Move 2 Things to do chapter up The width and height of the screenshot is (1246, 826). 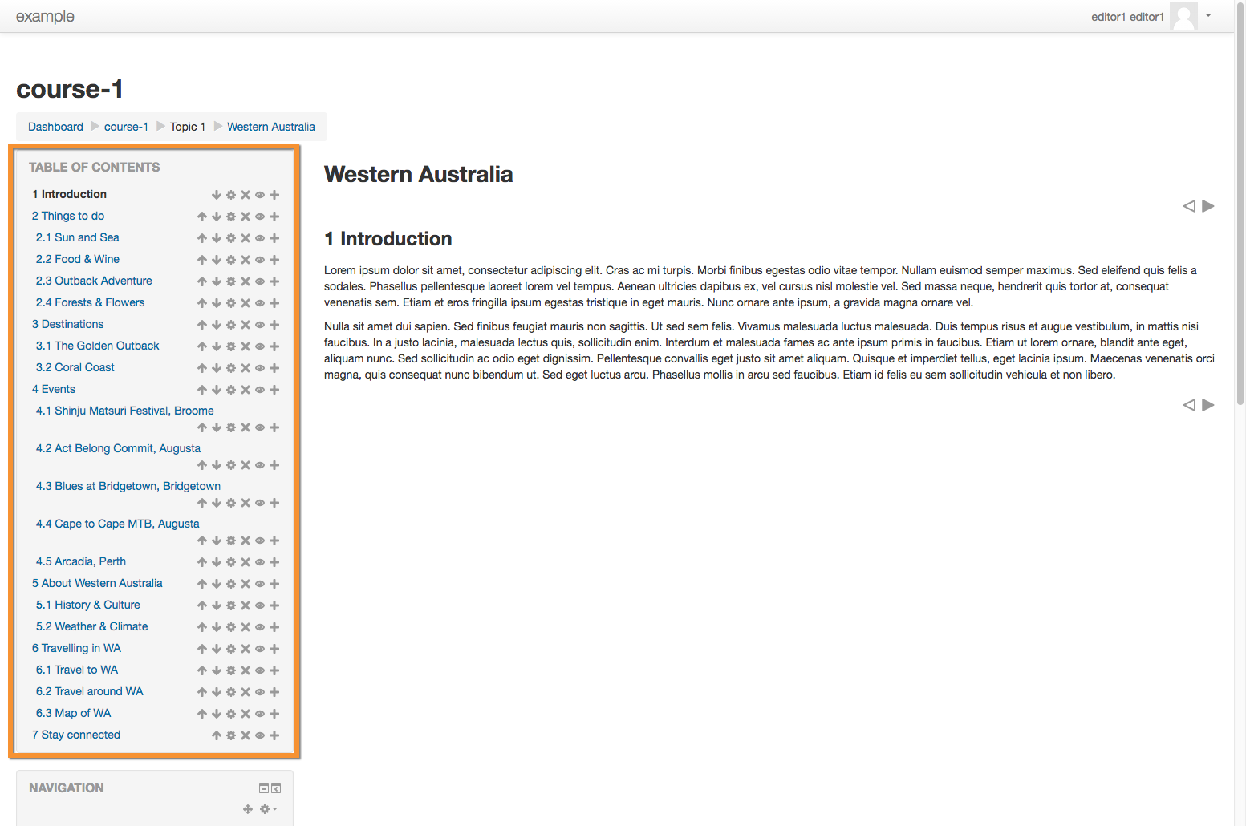pyautogui.click(x=202, y=217)
